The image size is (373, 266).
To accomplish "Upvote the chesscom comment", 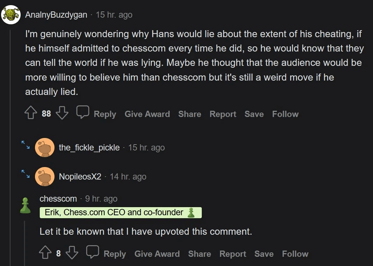I will click(x=45, y=253).
